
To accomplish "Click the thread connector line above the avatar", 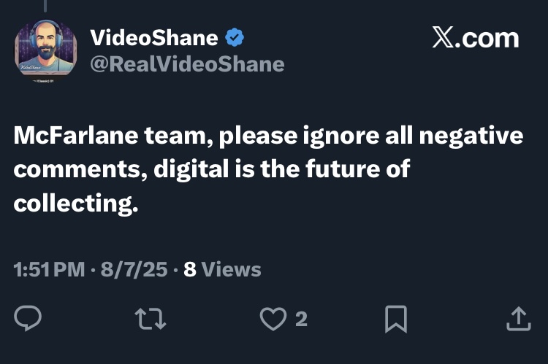I will tap(45, 4).
